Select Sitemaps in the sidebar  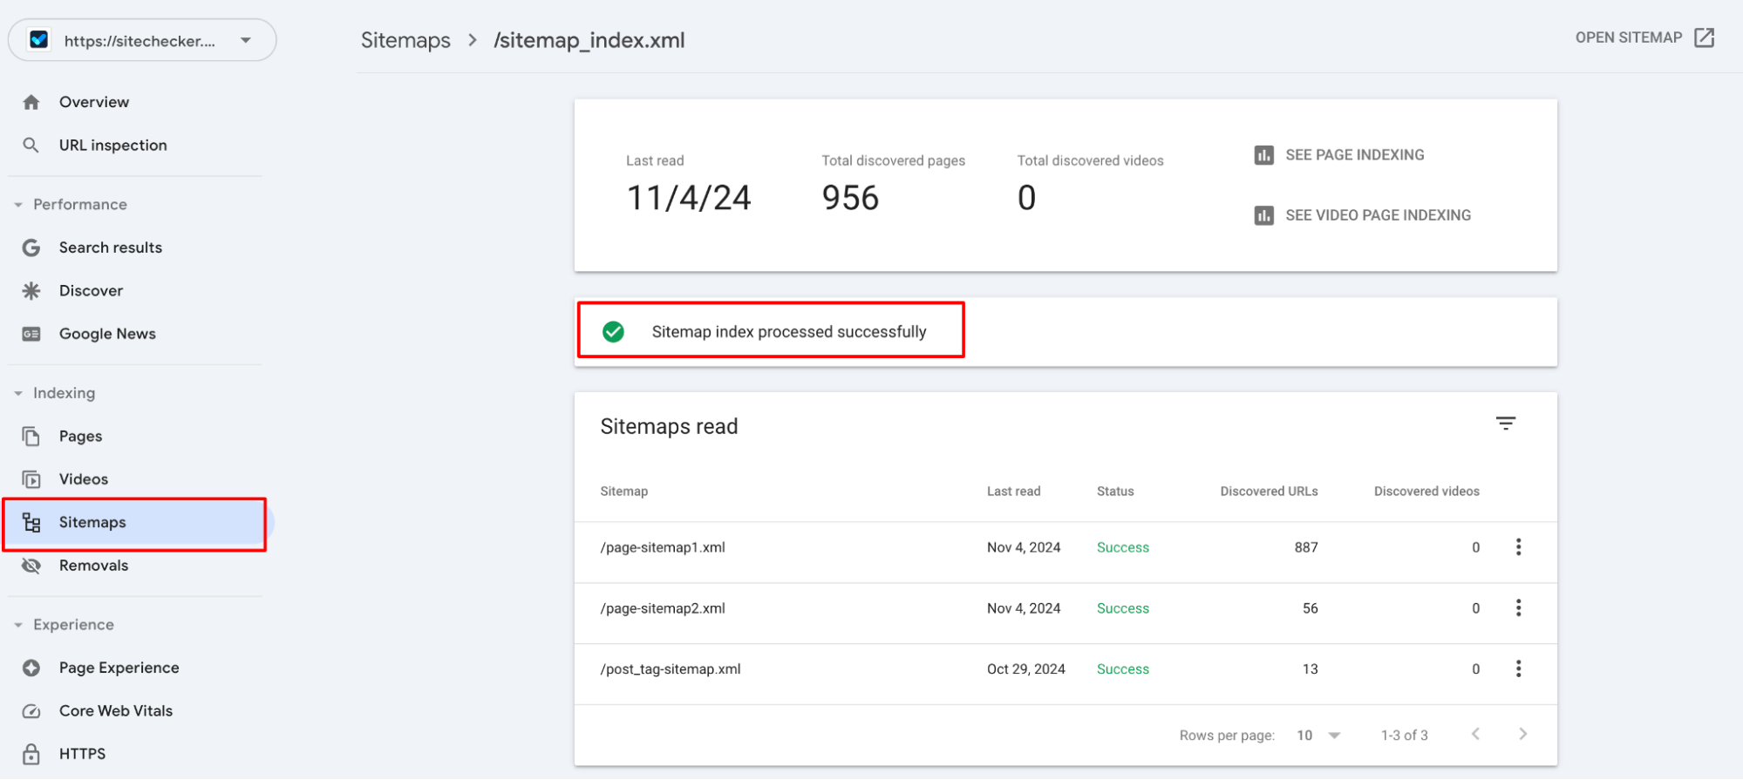pyautogui.click(x=136, y=523)
